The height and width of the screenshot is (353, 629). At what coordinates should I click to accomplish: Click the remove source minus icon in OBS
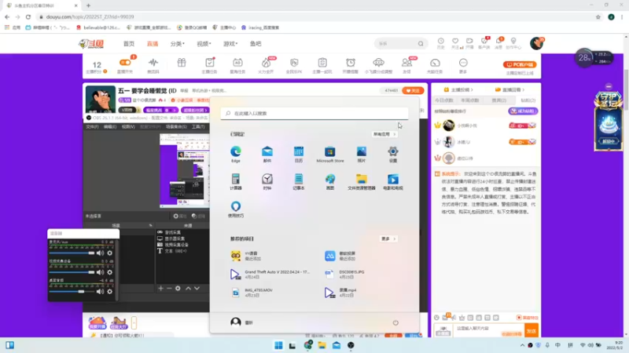click(169, 288)
